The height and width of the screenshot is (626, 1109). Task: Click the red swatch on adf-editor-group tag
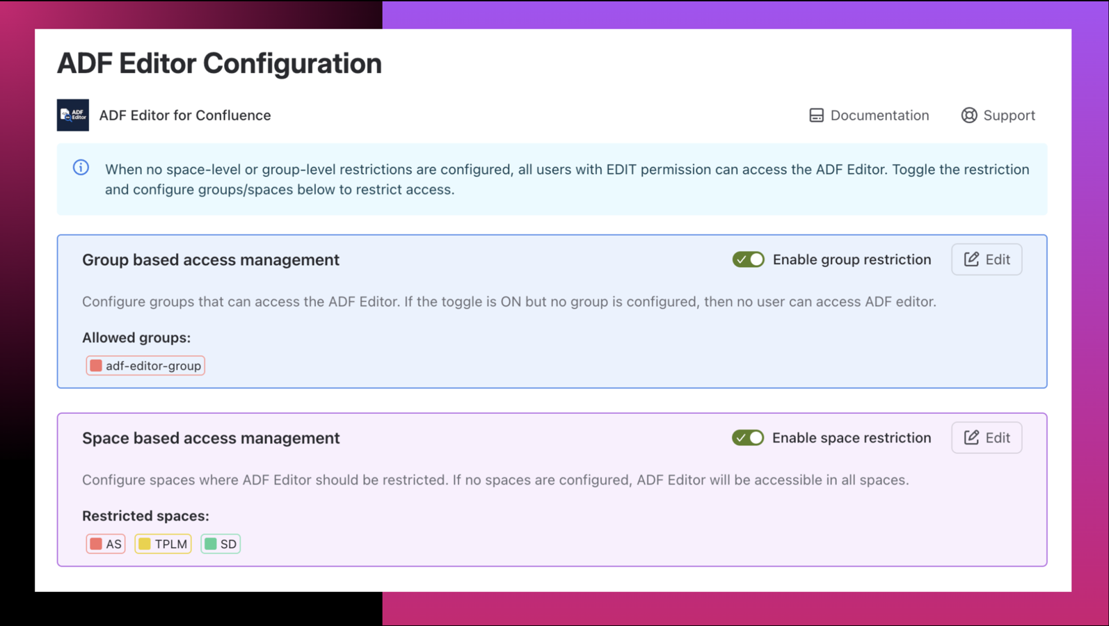[x=96, y=366]
